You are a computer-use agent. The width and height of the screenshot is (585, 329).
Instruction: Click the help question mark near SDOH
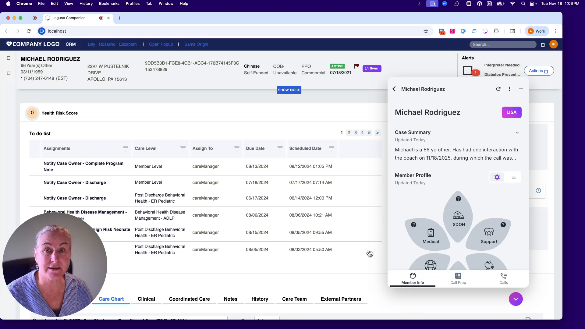coord(459,199)
